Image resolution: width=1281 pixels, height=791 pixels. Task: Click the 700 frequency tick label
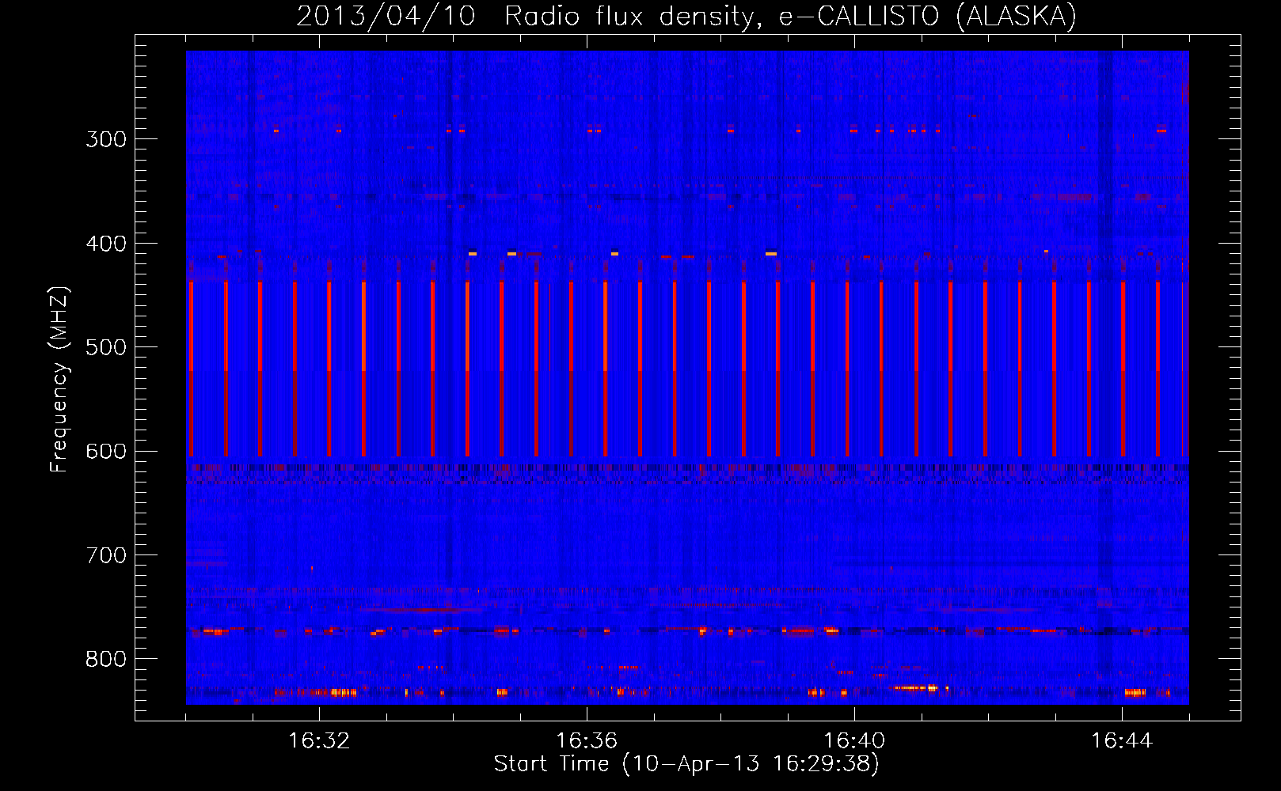[106, 555]
